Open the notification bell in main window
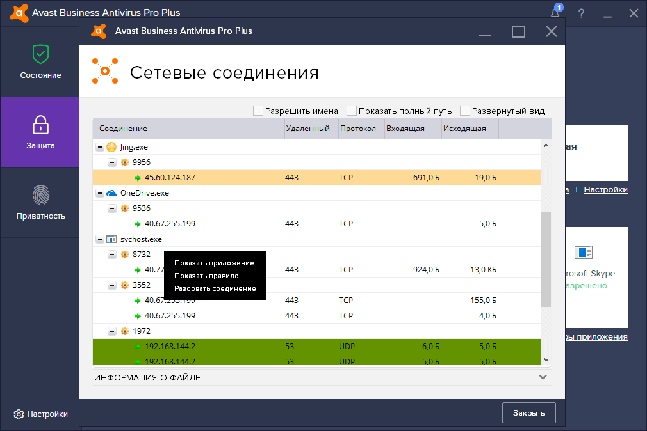This screenshot has width=647, height=431. (x=555, y=12)
